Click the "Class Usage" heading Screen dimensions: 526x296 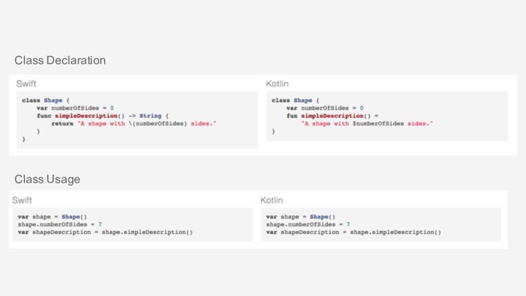tap(47, 179)
